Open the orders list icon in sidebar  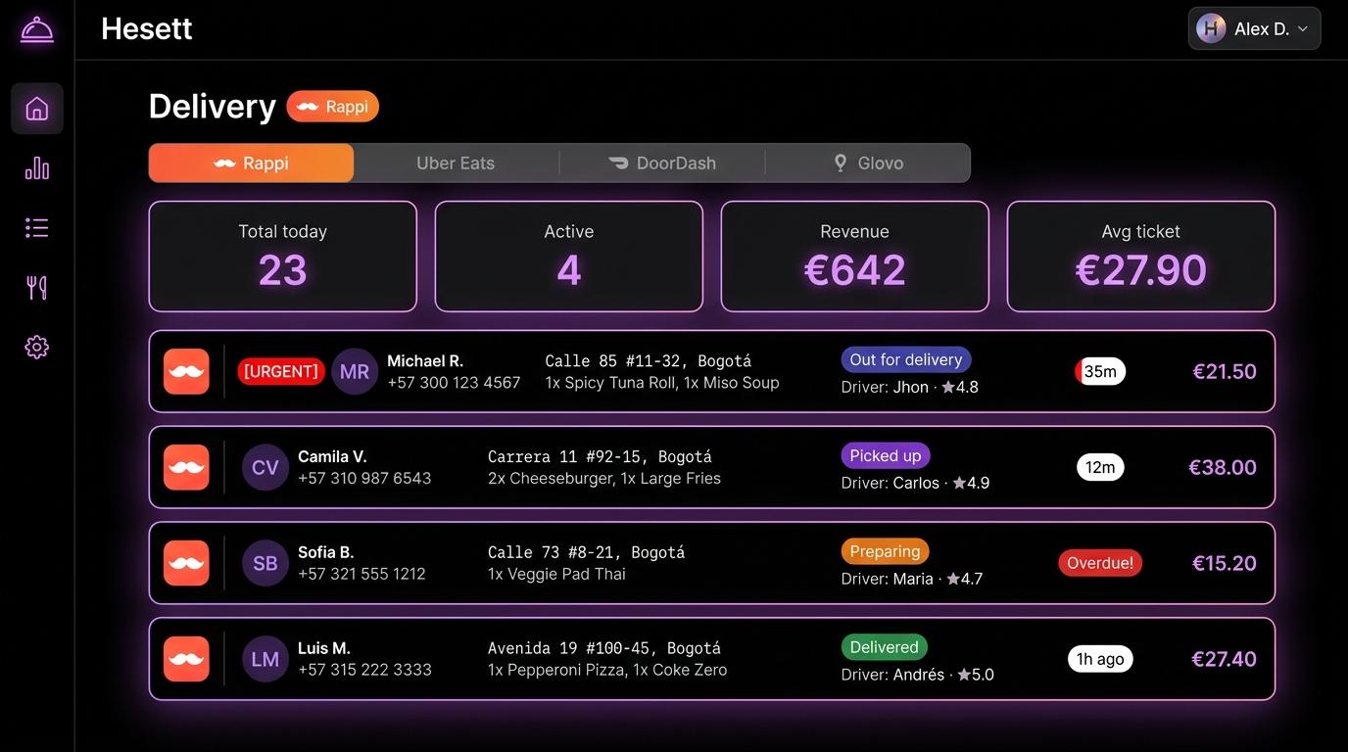[x=37, y=228]
